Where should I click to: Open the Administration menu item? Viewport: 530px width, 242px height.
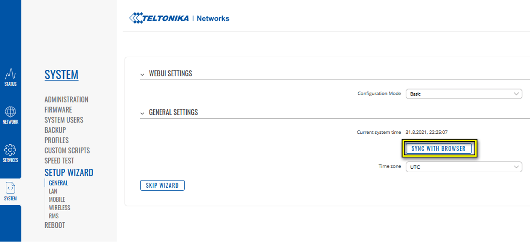[66, 99]
